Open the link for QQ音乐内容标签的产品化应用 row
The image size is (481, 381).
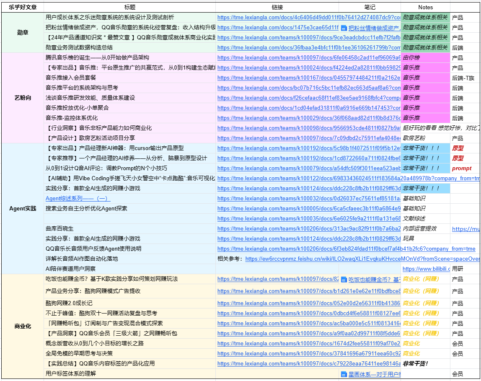(309, 364)
